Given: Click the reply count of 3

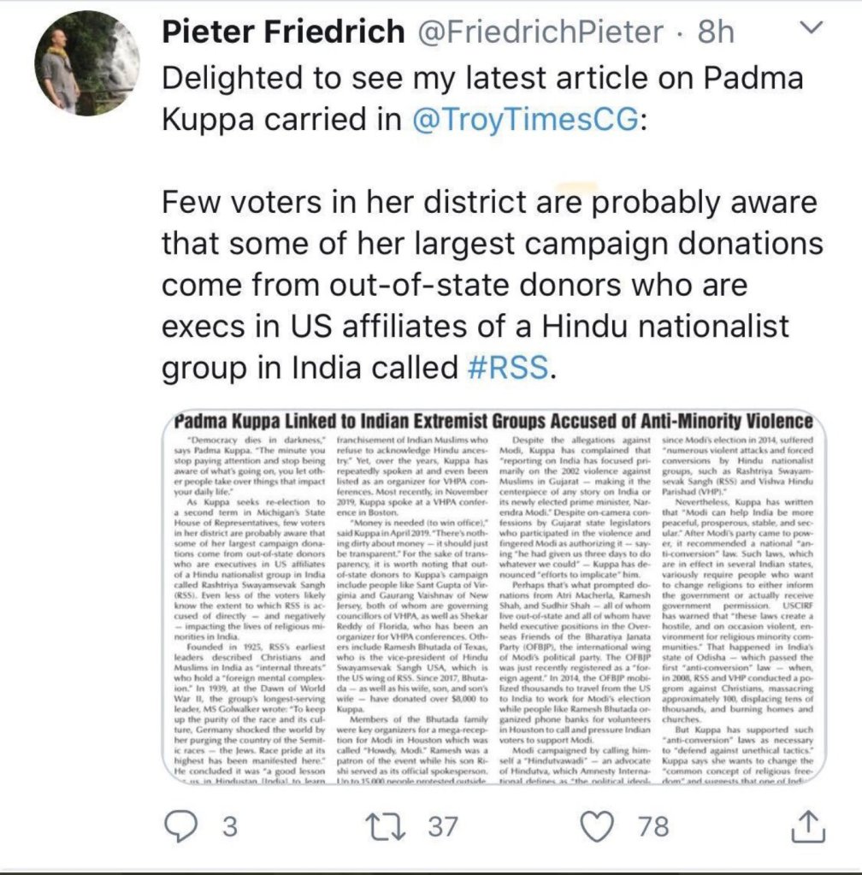Looking at the screenshot, I should click(228, 827).
